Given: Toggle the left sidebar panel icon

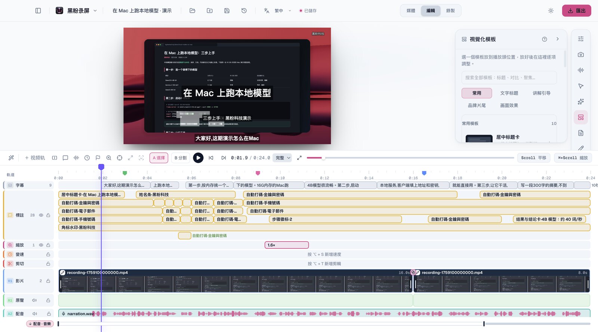Looking at the screenshot, I should click(38, 11).
